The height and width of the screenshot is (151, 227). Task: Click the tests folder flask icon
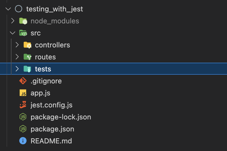point(27,69)
